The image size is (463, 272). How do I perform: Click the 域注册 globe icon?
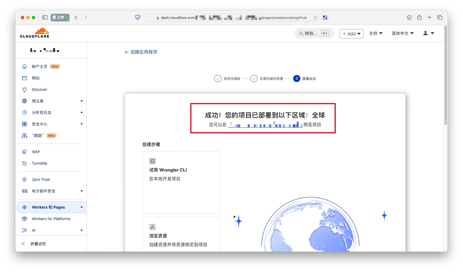point(24,101)
